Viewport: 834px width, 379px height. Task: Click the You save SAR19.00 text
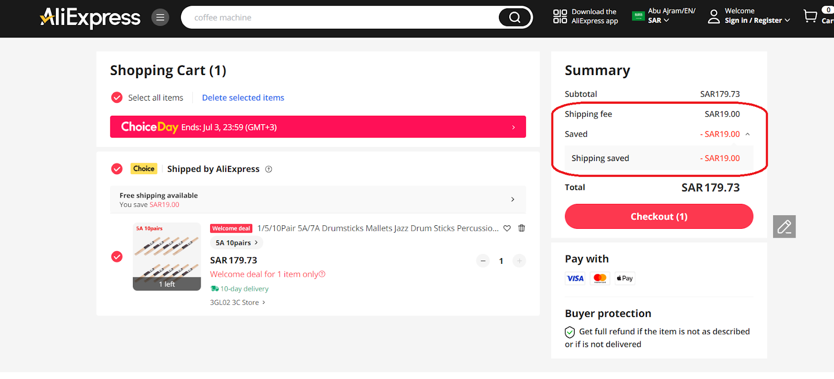click(x=149, y=205)
